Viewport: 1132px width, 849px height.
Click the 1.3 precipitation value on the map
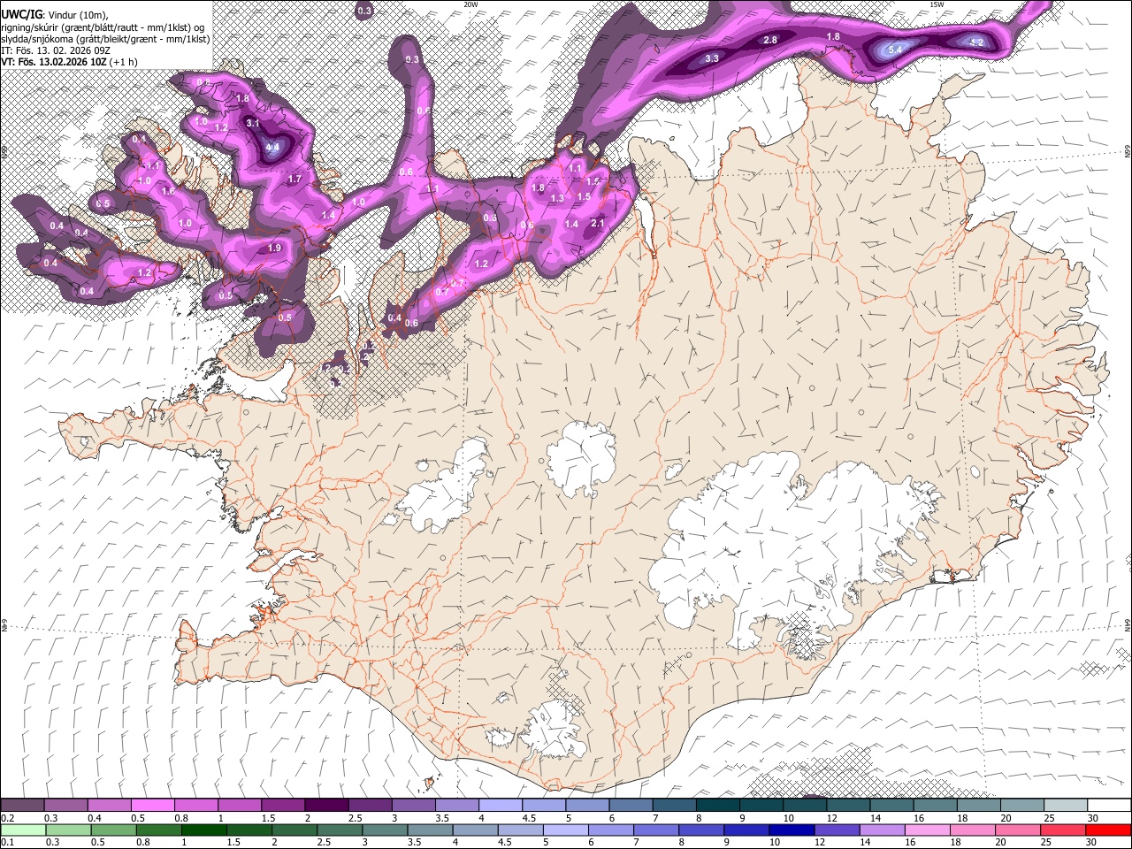[x=557, y=199]
